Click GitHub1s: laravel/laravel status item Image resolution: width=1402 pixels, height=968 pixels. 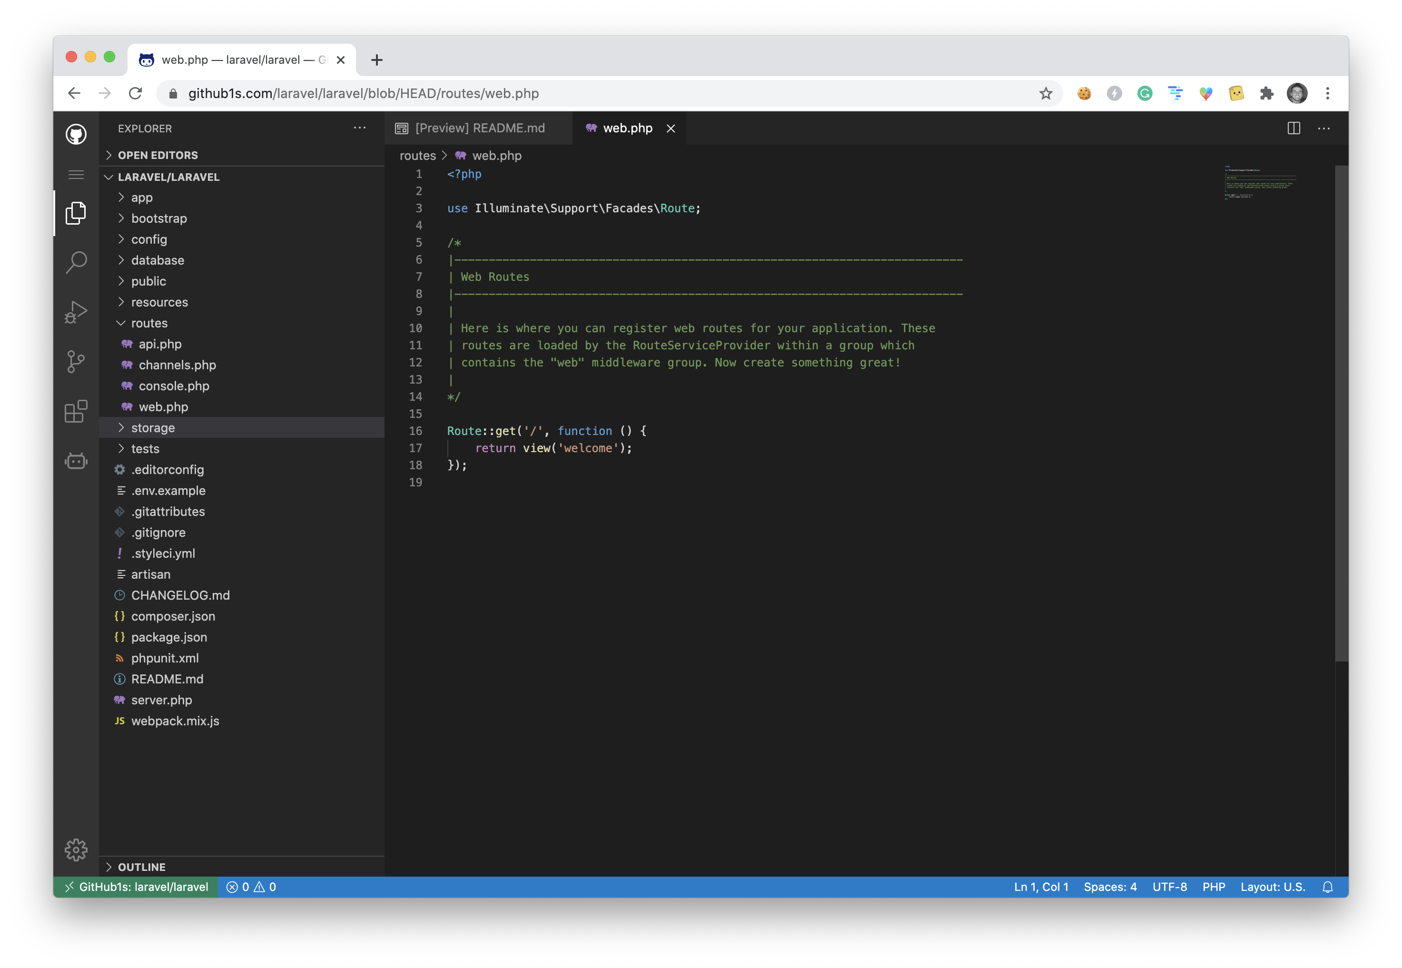point(136,887)
